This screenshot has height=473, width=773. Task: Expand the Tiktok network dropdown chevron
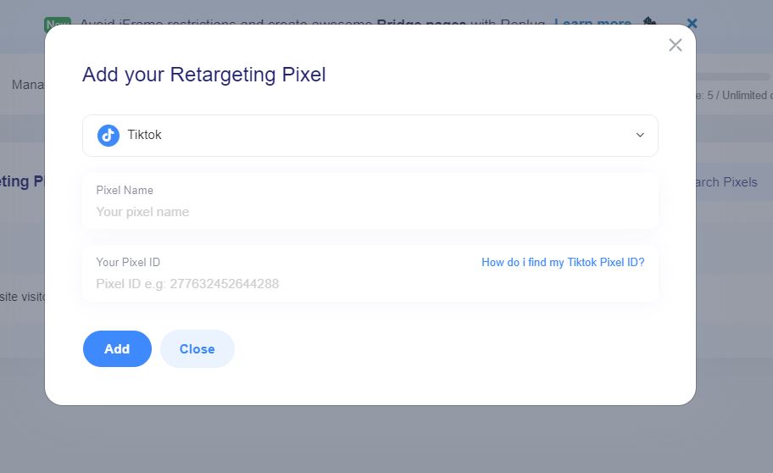click(640, 135)
